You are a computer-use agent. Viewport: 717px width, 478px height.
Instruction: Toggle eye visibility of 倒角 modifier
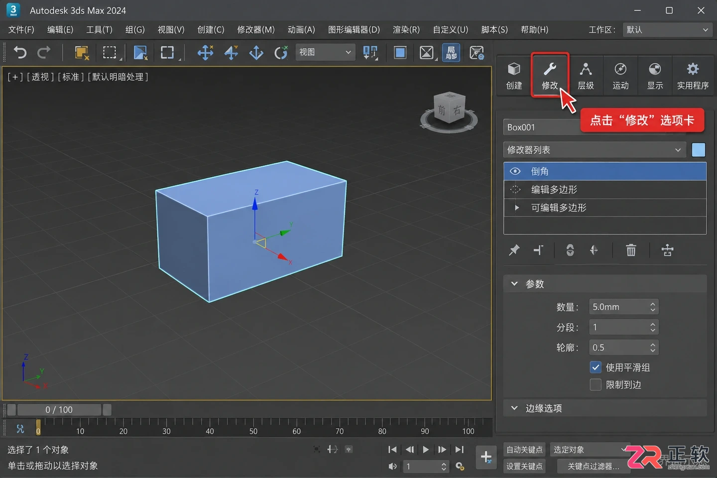click(515, 171)
